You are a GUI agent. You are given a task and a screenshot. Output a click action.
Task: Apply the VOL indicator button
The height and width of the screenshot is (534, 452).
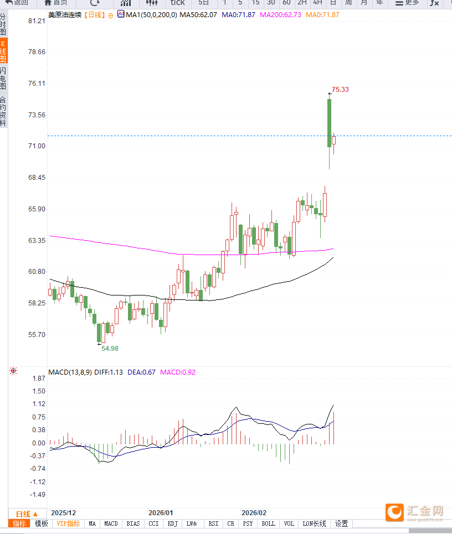click(289, 523)
